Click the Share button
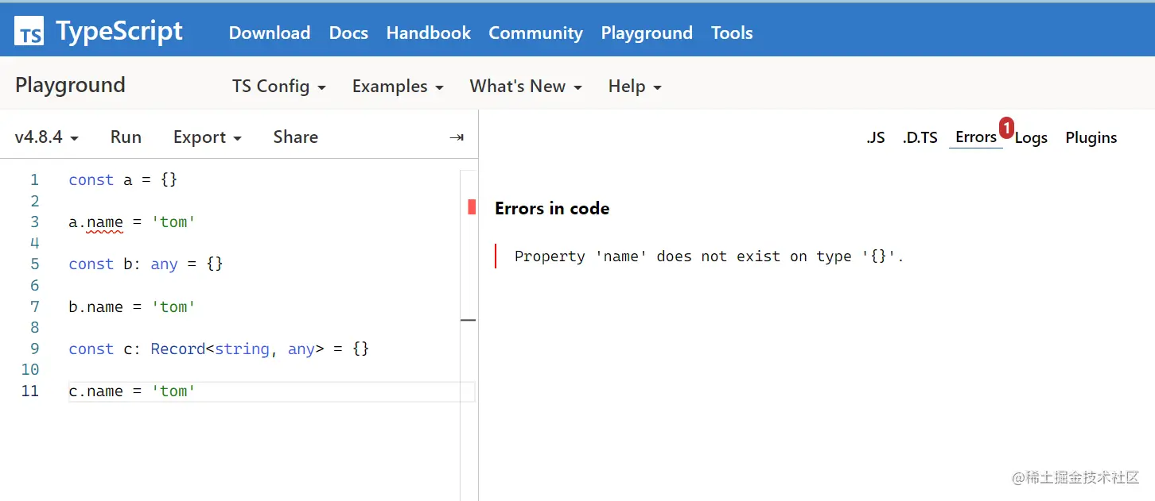Viewport: 1155px width, 501px height. (295, 137)
